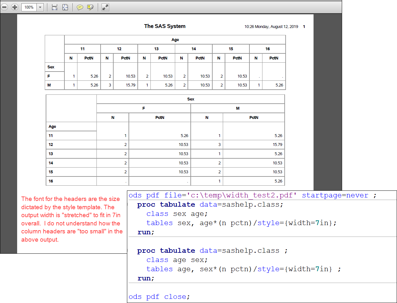This screenshot has height=303, width=397.
Task: Select the Sex header in the second table
Action: 190,99
